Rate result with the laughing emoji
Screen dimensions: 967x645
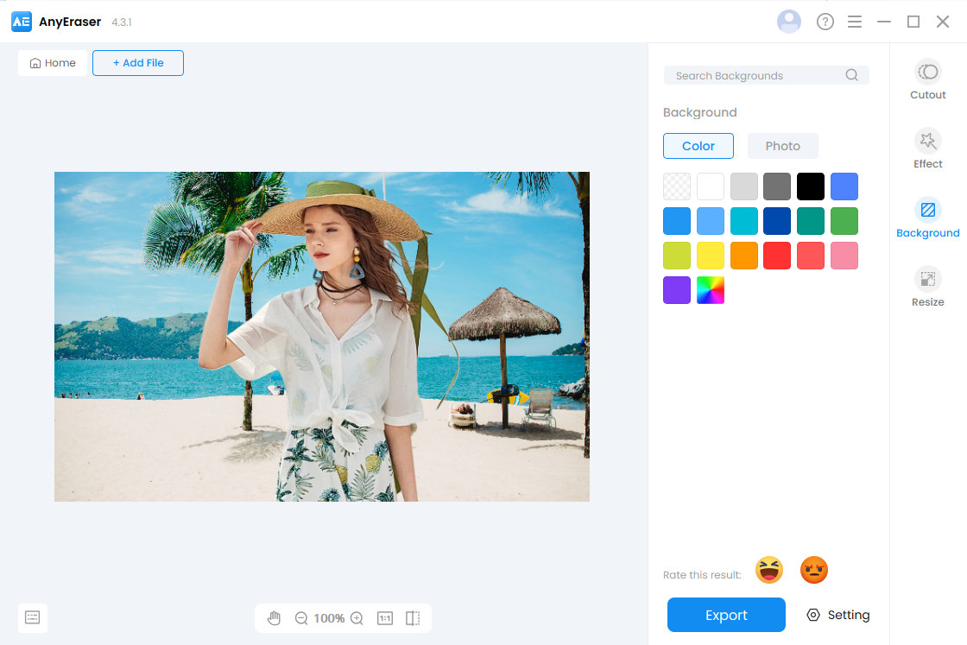click(769, 570)
